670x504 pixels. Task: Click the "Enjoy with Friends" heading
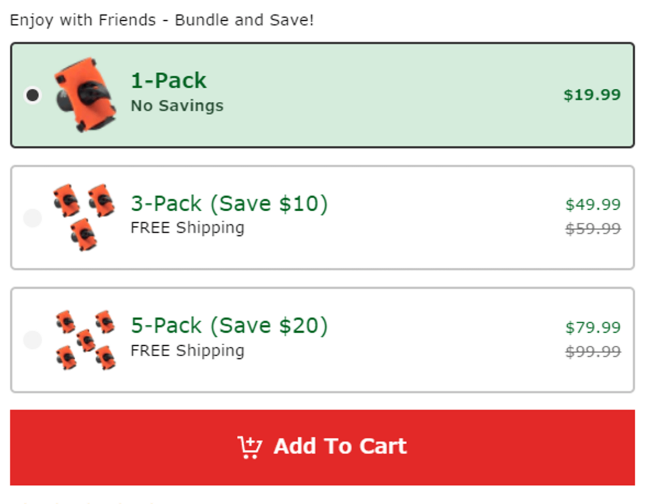(162, 20)
